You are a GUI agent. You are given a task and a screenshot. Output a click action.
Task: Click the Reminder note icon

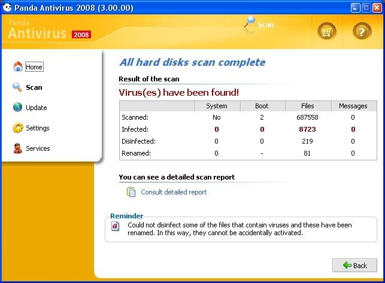116,226
